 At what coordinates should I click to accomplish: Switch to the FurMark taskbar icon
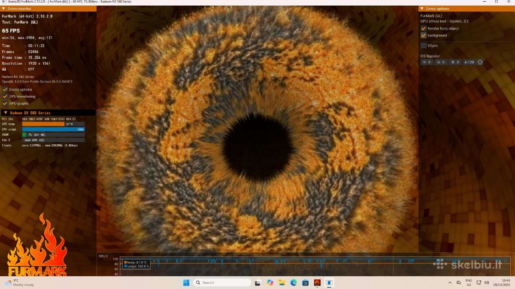pyautogui.click(x=317, y=283)
